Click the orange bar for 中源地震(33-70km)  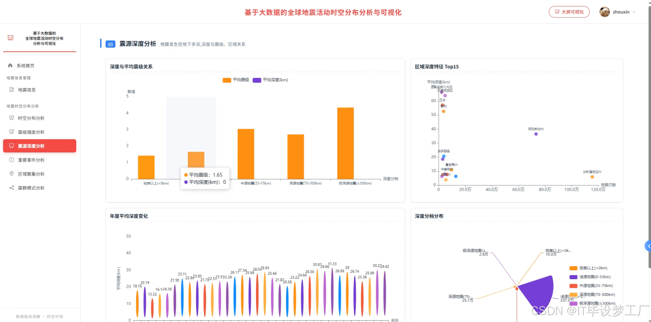tap(246, 154)
